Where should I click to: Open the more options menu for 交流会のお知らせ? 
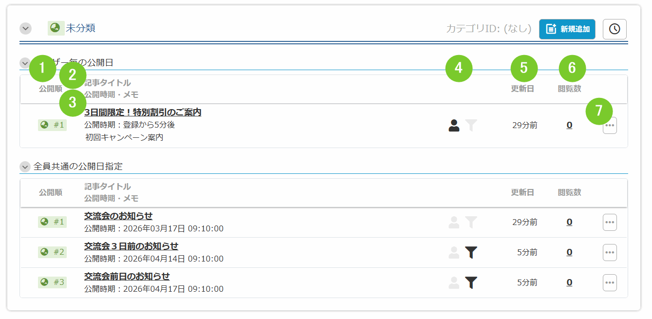click(x=610, y=222)
